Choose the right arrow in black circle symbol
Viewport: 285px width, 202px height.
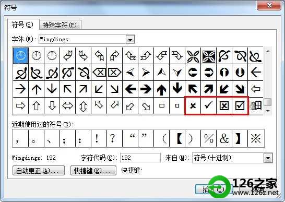(x=209, y=73)
